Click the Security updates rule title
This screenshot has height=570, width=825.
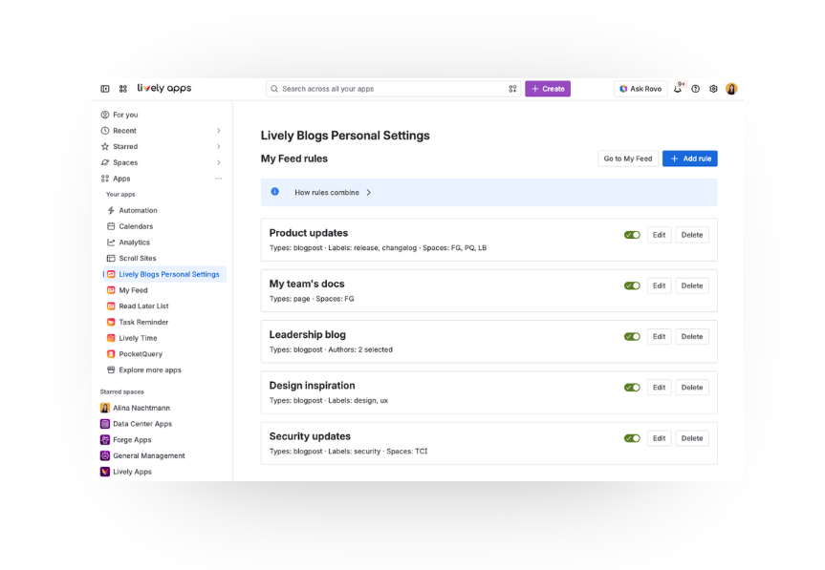pyautogui.click(x=310, y=436)
